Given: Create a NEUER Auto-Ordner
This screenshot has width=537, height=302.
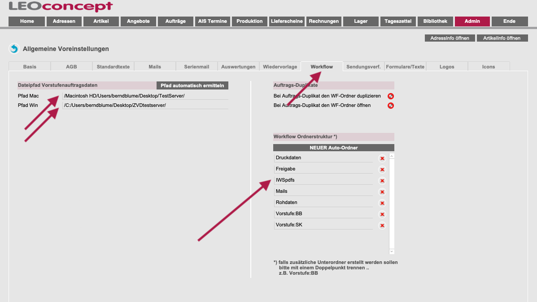Looking at the screenshot, I should tap(333, 148).
